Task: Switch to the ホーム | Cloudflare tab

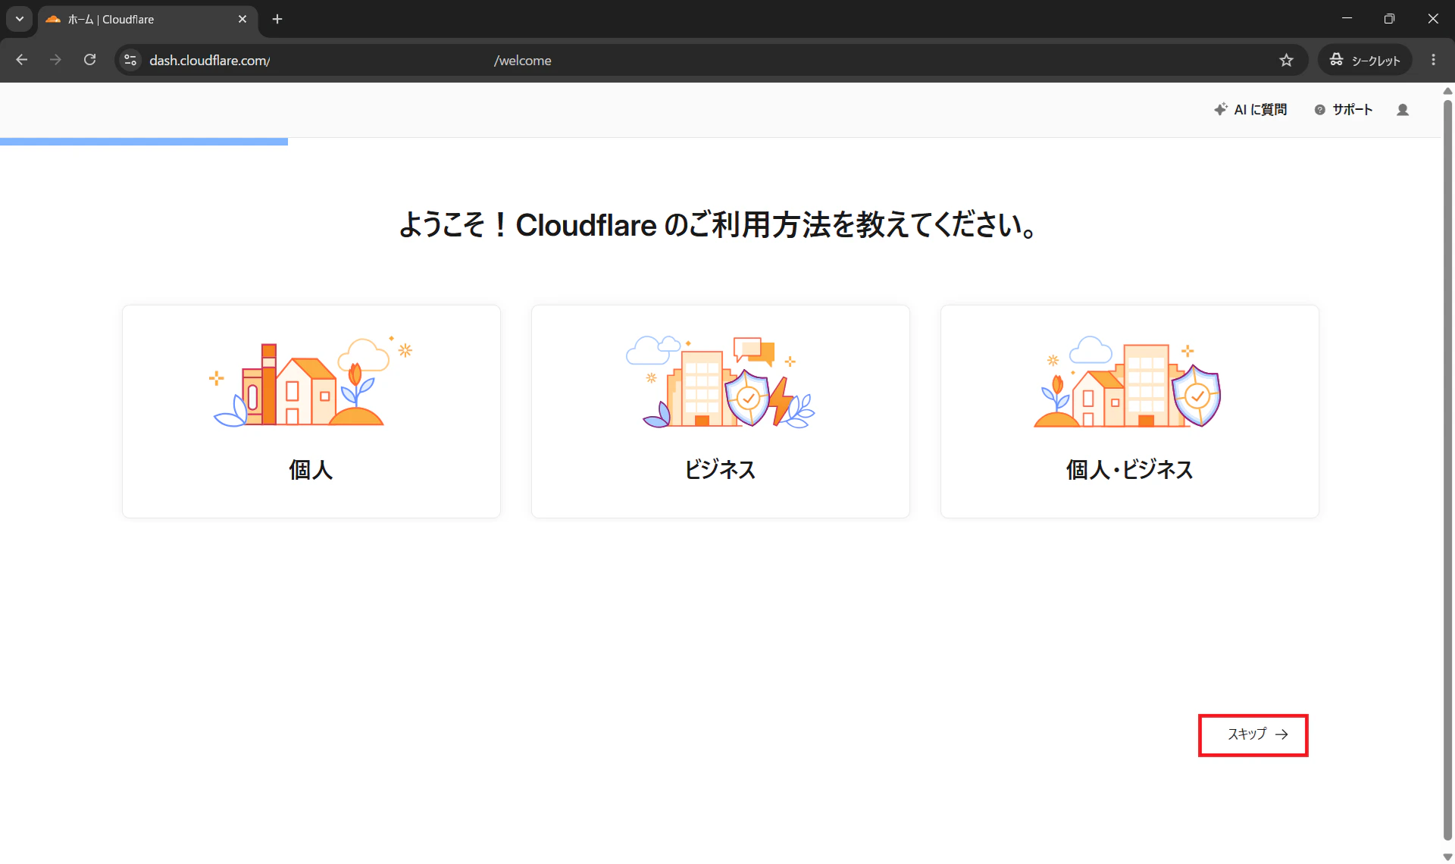Action: 148,19
